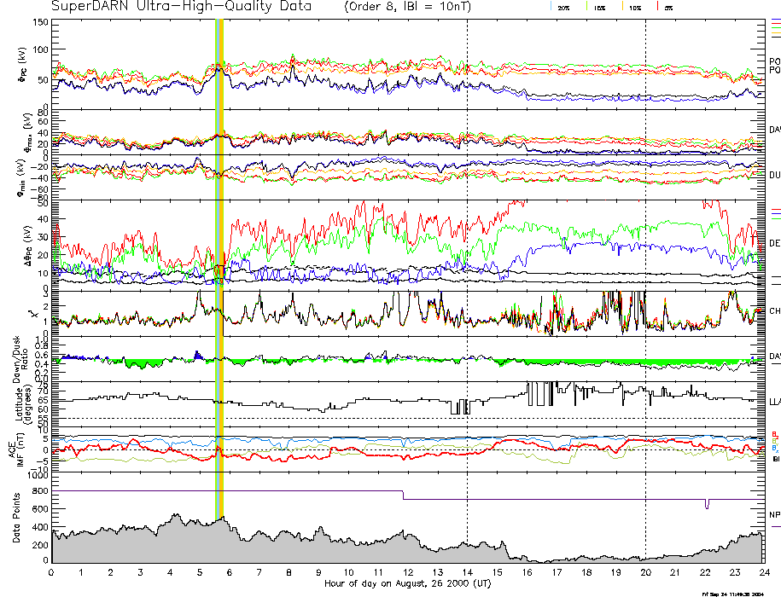
Task: Click the yellow-green highlighted time marker
Action: point(219,256)
